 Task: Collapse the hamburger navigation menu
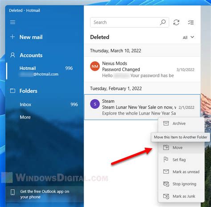pos(12,22)
